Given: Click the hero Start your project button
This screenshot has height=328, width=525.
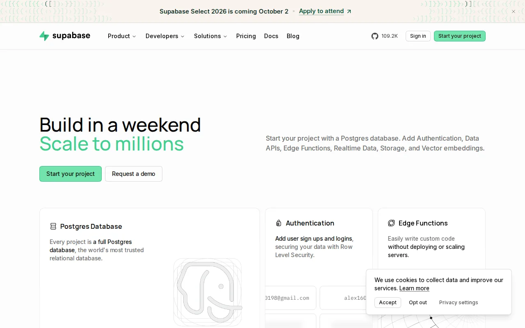Looking at the screenshot, I should pos(71,174).
